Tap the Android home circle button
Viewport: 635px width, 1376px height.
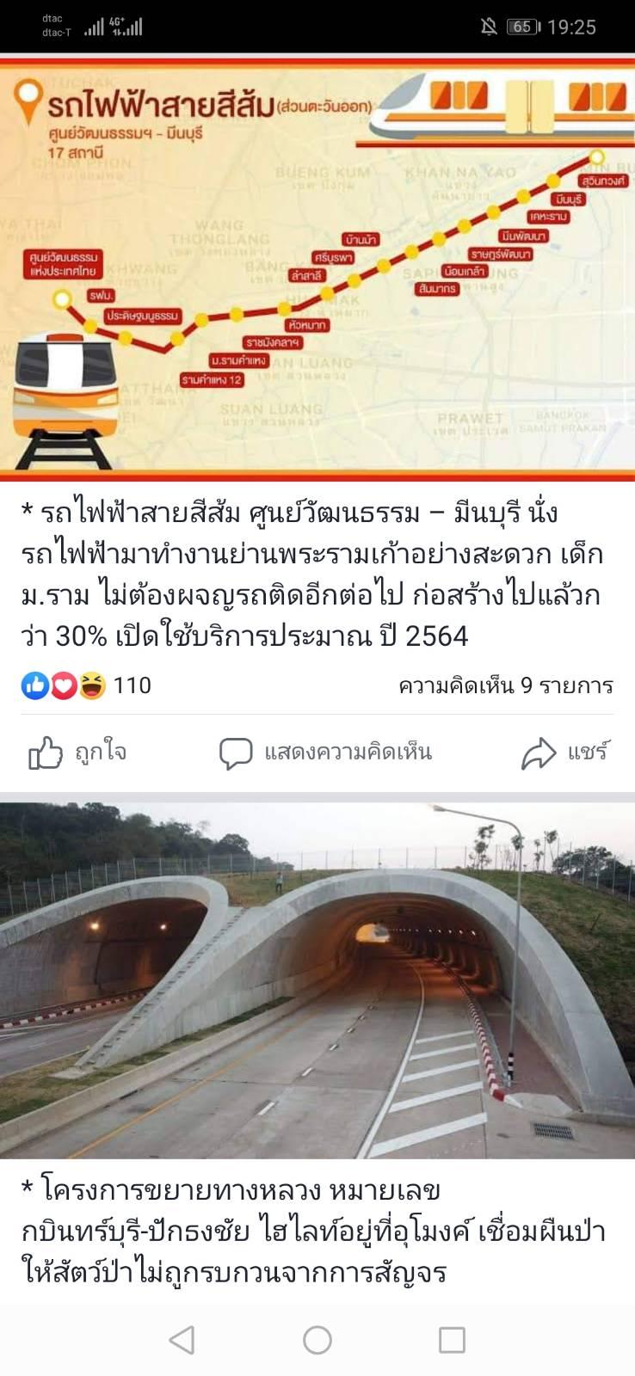pos(317,1340)
